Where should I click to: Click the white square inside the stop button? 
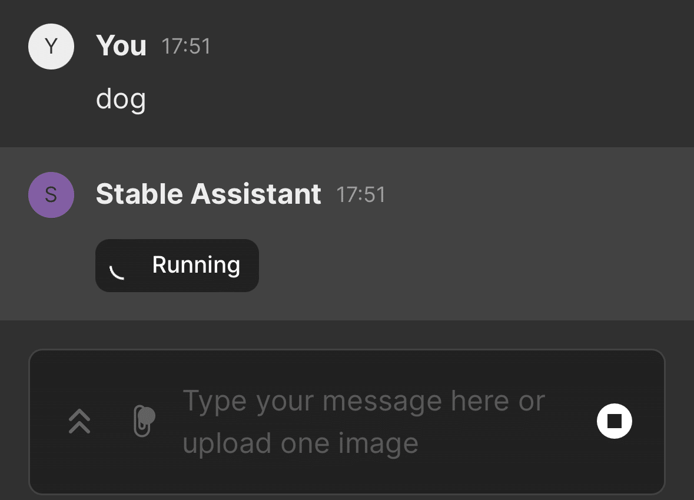[x=615, y=420]
